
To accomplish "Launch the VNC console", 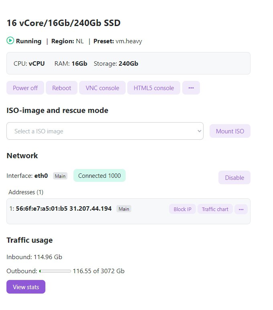I will tap(102, 88).
